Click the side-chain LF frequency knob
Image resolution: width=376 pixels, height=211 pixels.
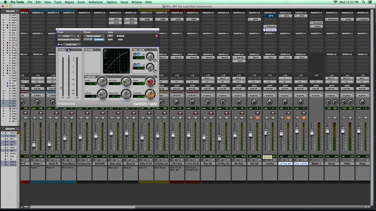150,67
